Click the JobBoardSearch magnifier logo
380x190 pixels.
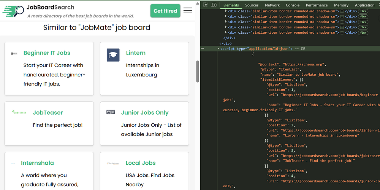(13, 11)
